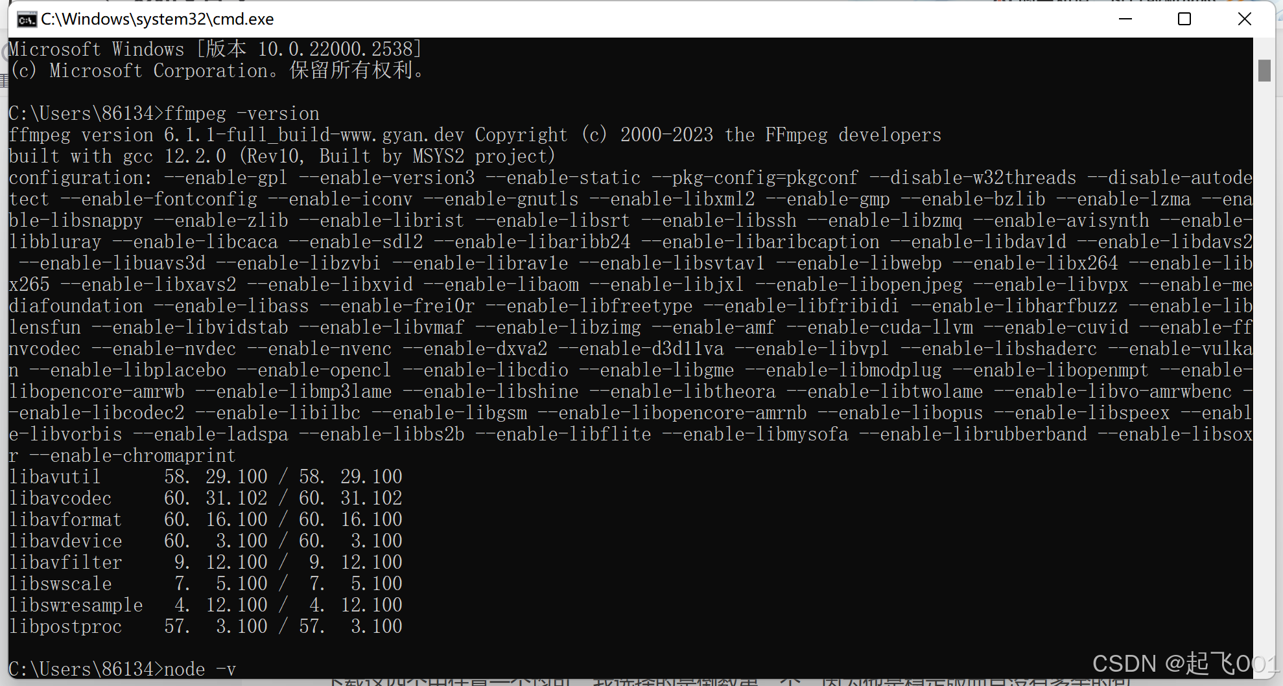Click the libavformat version row
Viewport: 1283px width, 686px height.
tap(206, 520)
